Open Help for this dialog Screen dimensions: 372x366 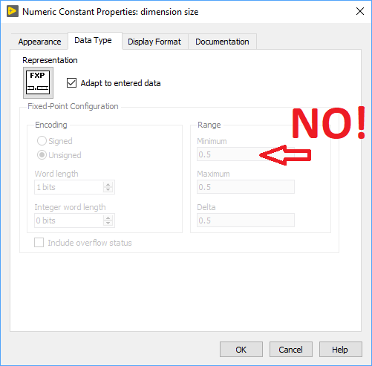pos(340,350)
